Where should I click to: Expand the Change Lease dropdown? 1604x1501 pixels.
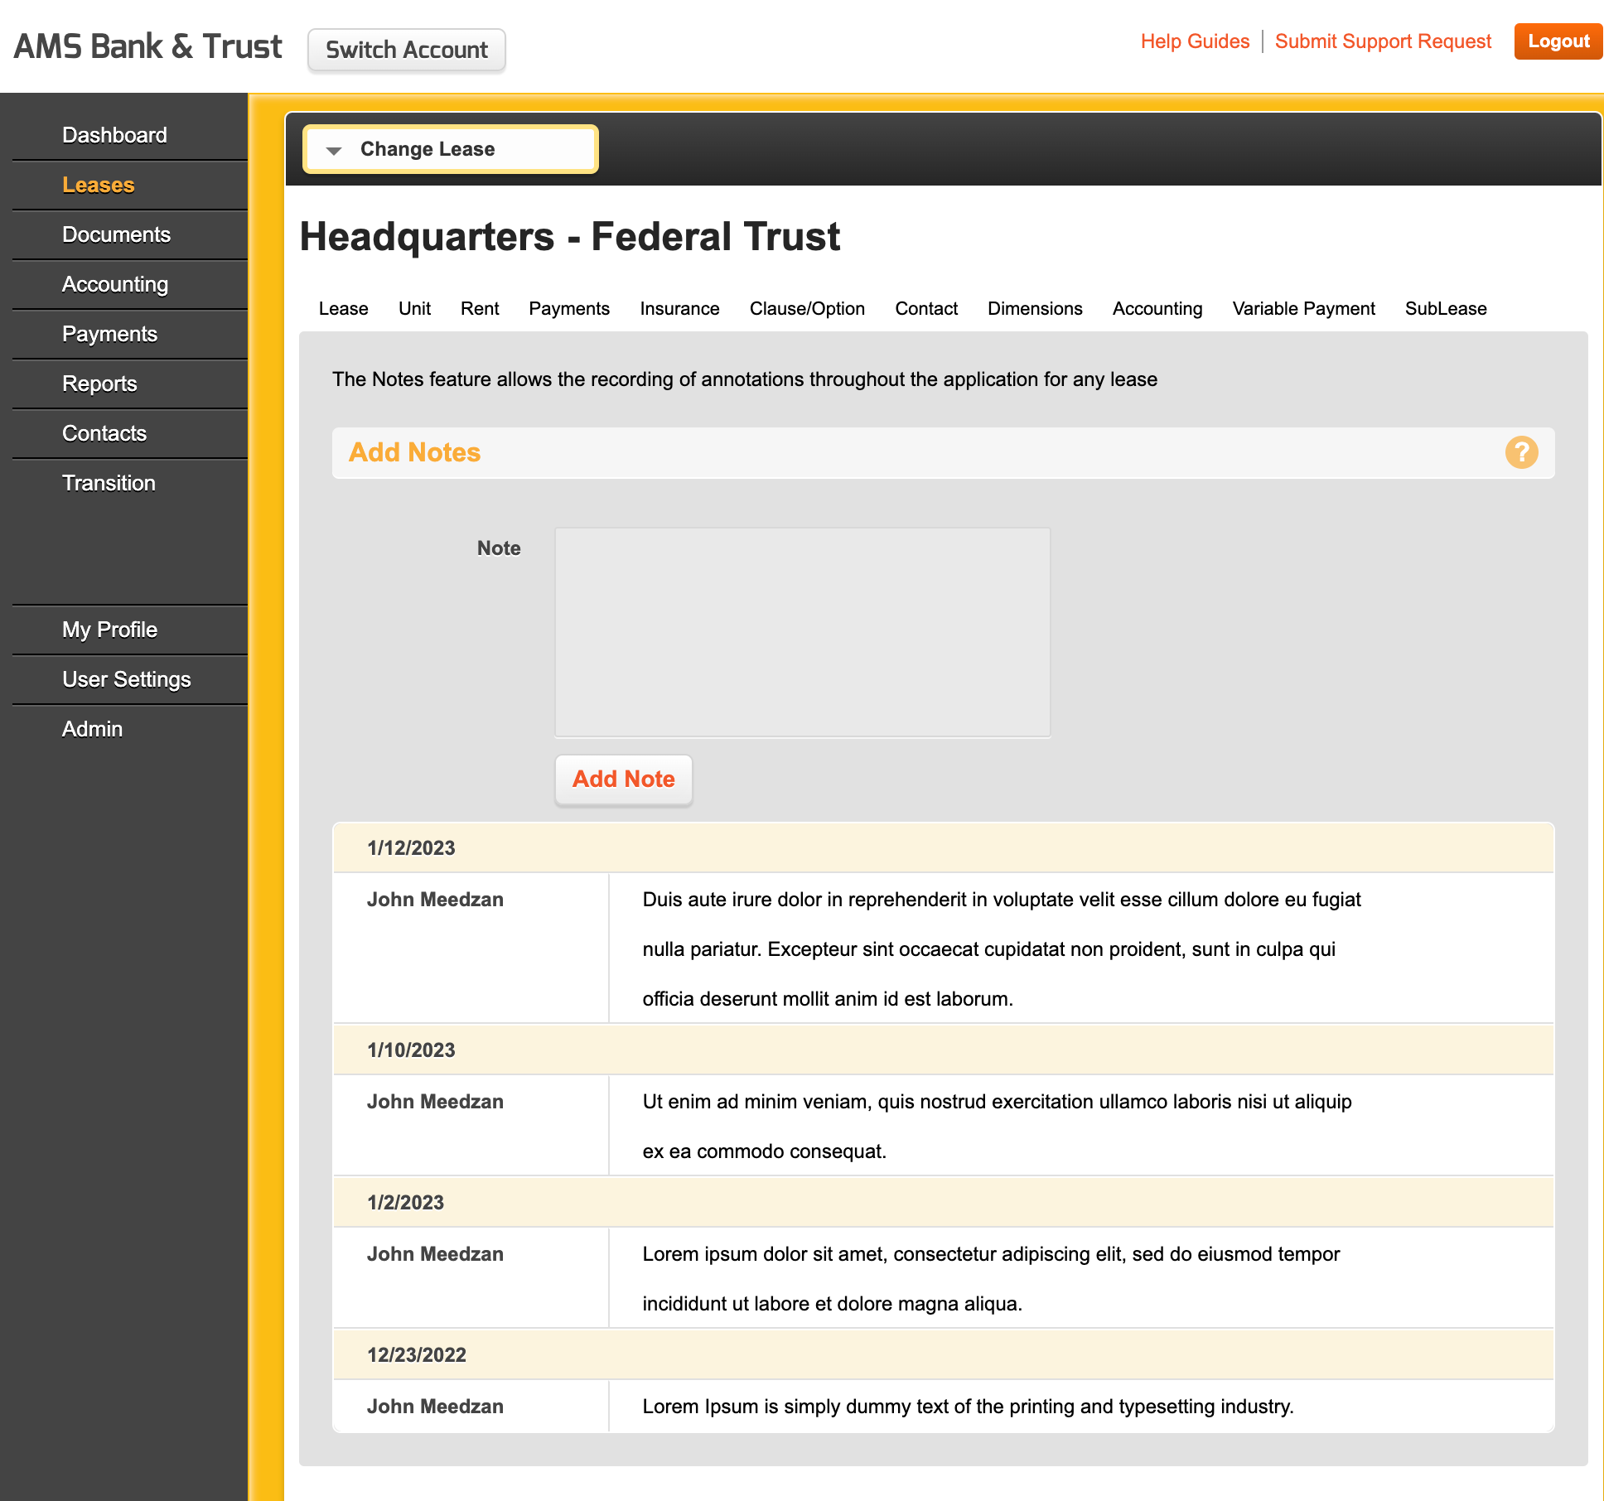450,149
